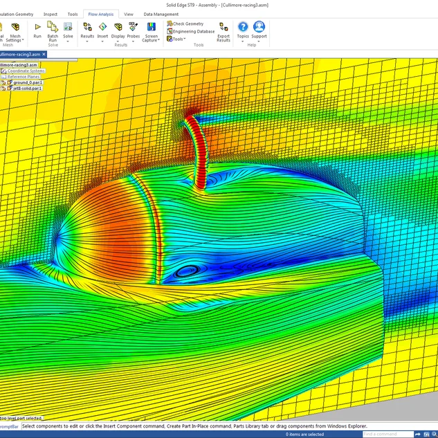Open the Support dropdown arrow

tap(259, 42)
